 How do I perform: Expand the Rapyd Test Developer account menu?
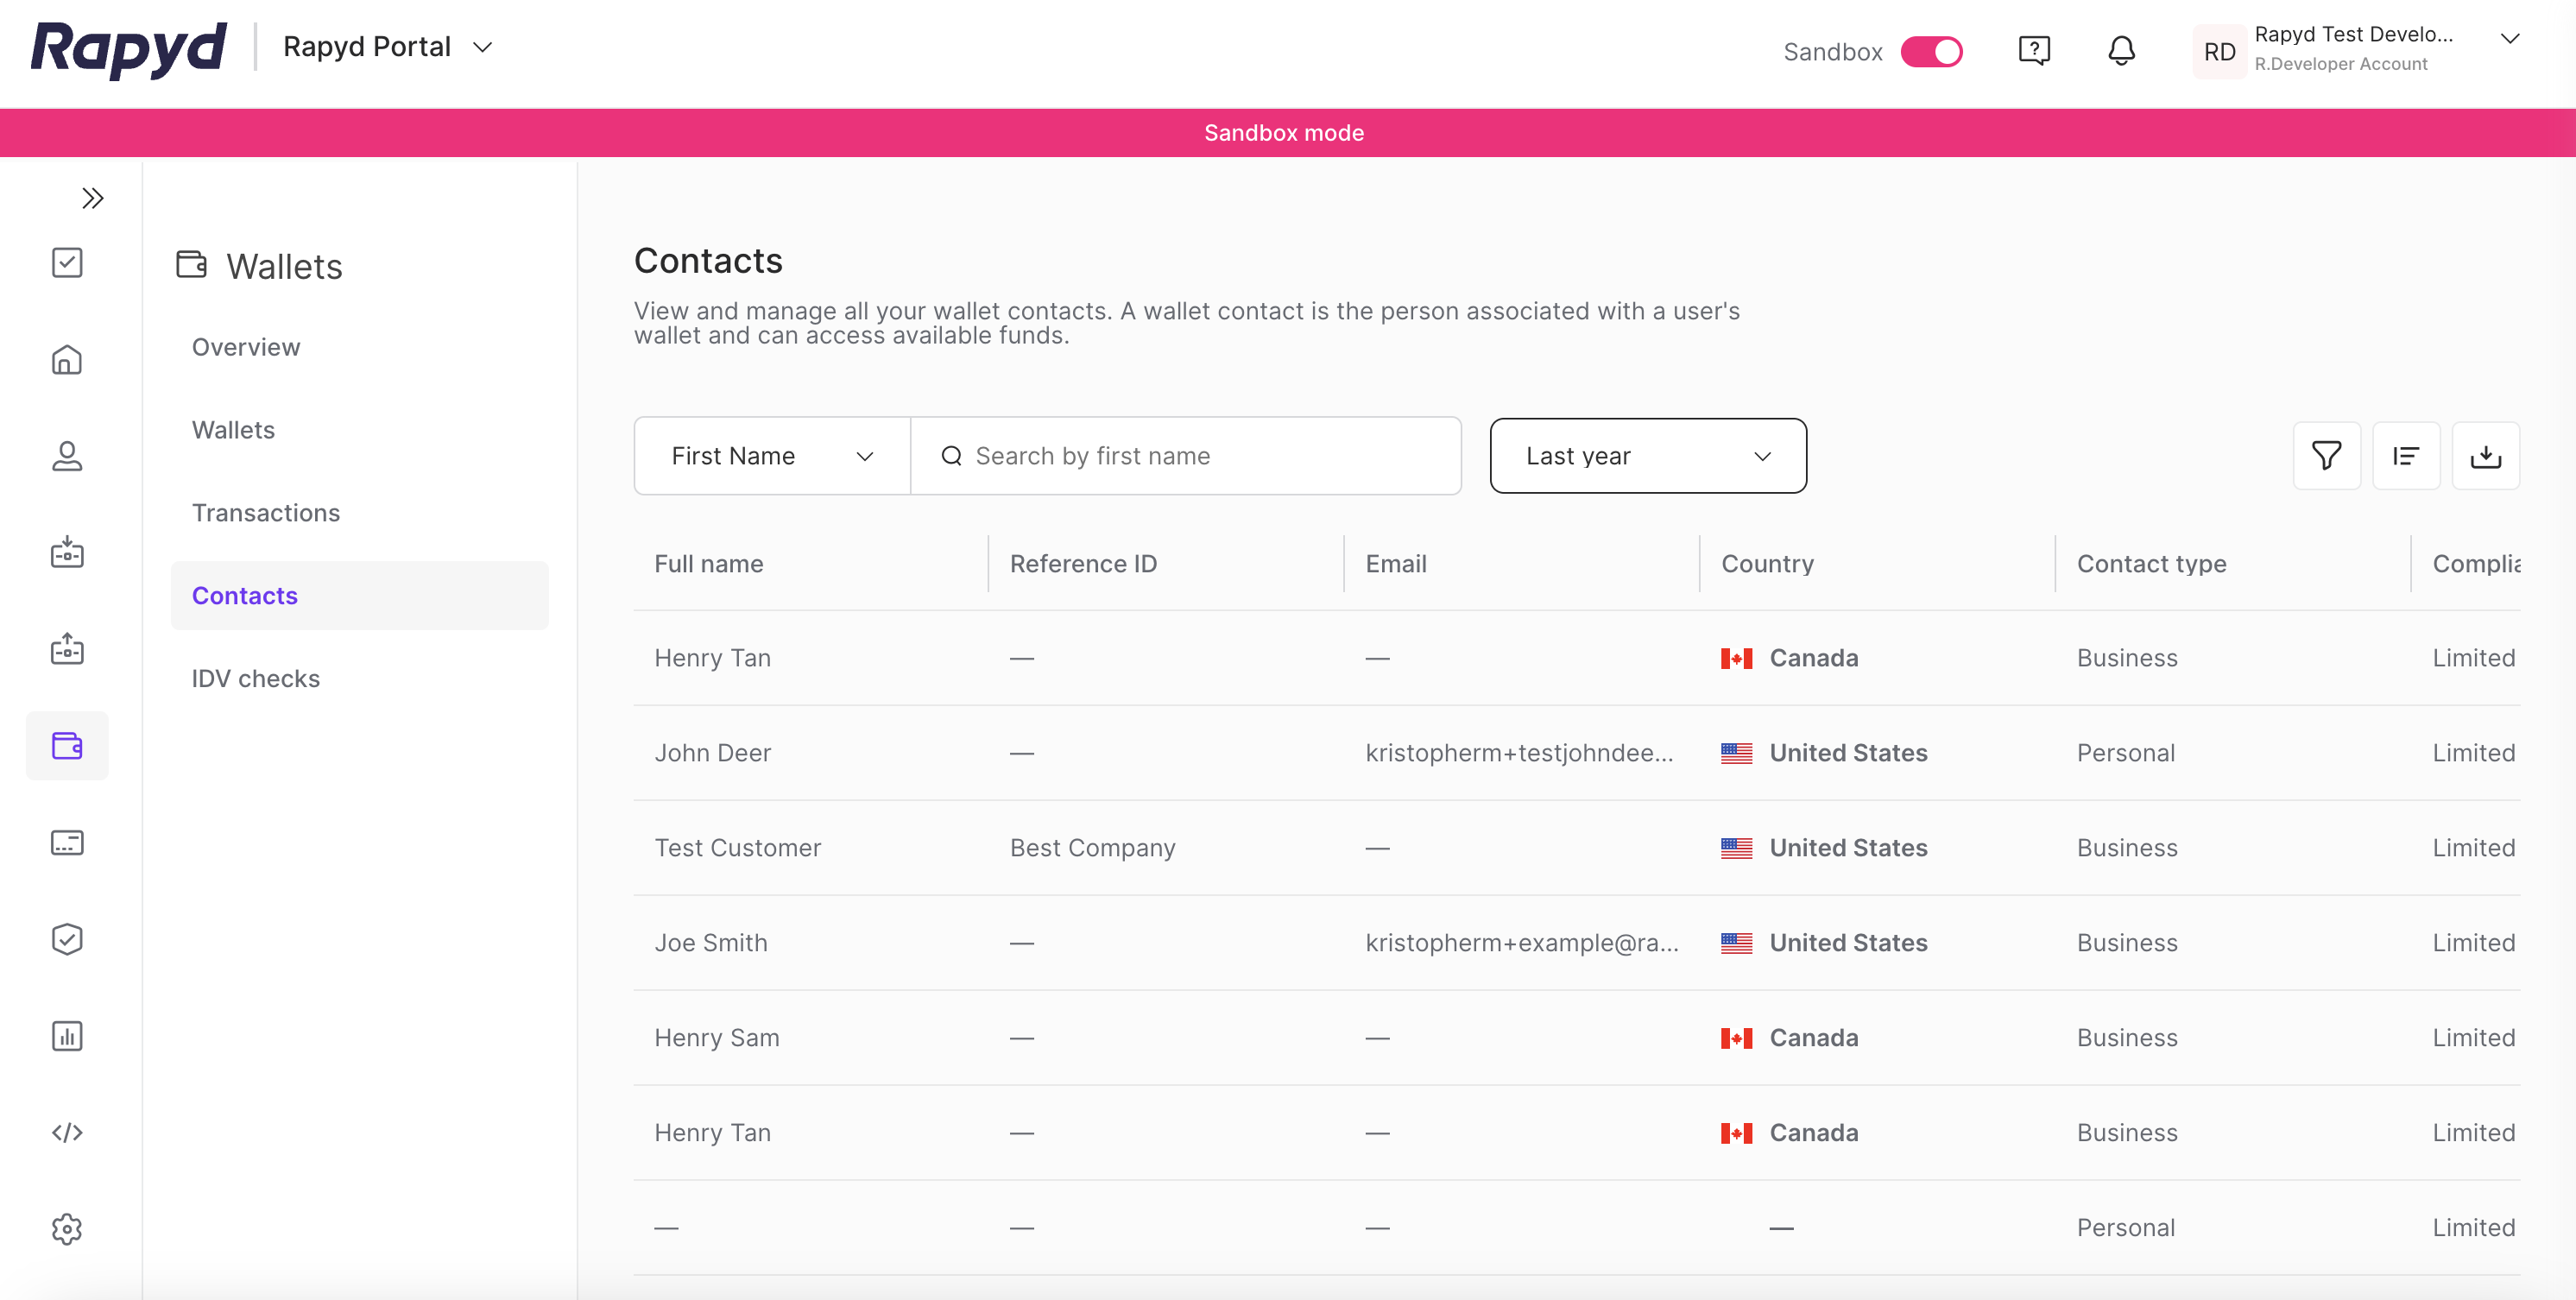tap(2509, 39)
